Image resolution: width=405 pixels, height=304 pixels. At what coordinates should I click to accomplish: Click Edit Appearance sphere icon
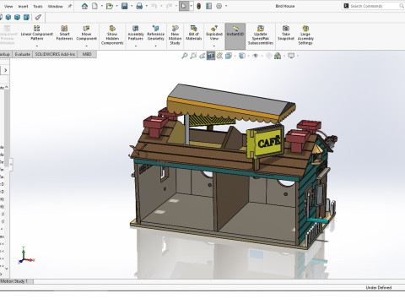click(268, 56)
